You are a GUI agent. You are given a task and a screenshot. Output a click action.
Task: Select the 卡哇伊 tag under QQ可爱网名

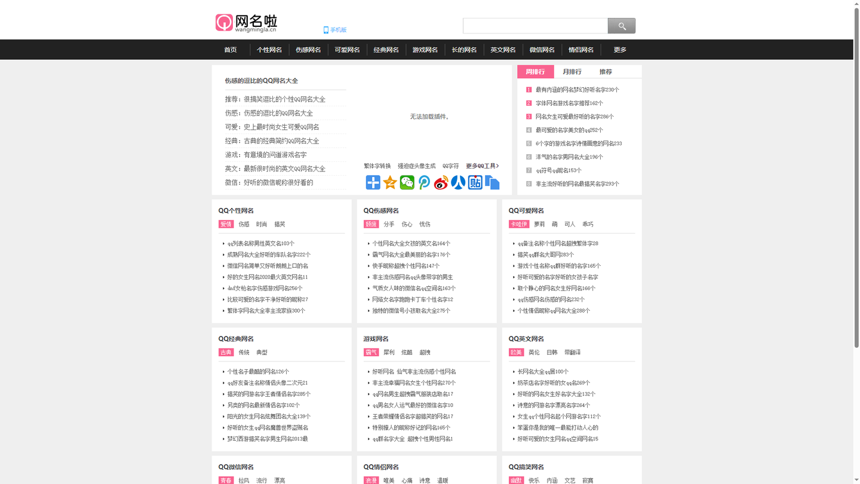519,224
